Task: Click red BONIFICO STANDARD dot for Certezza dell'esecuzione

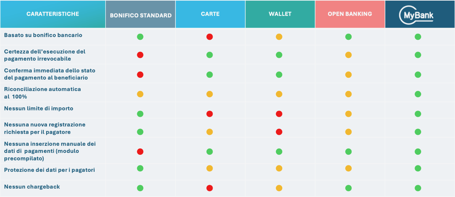Action: click(140, 55)
